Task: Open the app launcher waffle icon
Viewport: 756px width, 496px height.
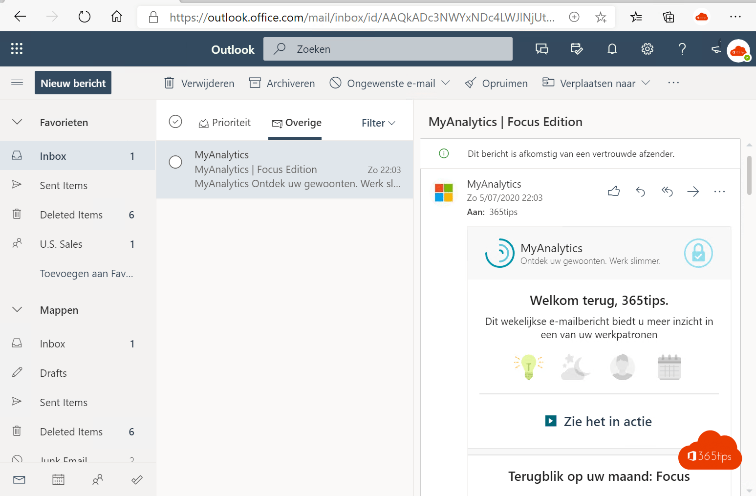Action: click(17, 48)
